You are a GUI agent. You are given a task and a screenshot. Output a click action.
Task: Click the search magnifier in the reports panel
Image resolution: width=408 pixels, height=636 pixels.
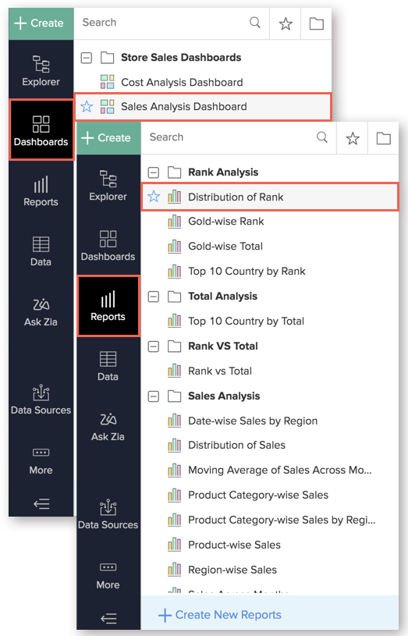tap(322, 137)
